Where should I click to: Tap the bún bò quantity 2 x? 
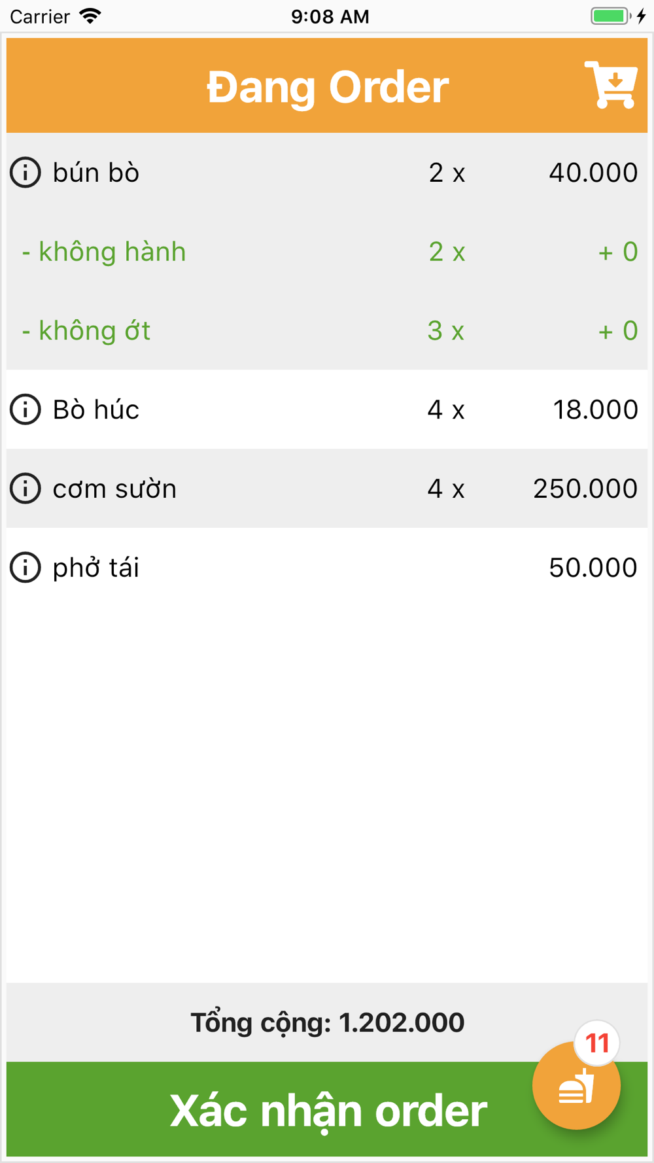click(x=447, y=173)
